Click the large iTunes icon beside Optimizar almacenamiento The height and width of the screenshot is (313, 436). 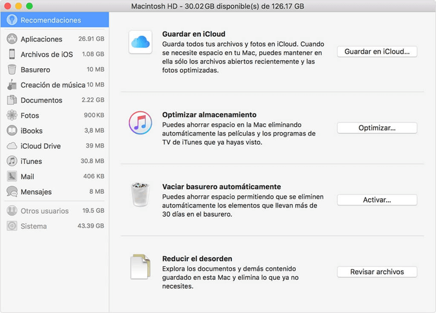[140, 123]
